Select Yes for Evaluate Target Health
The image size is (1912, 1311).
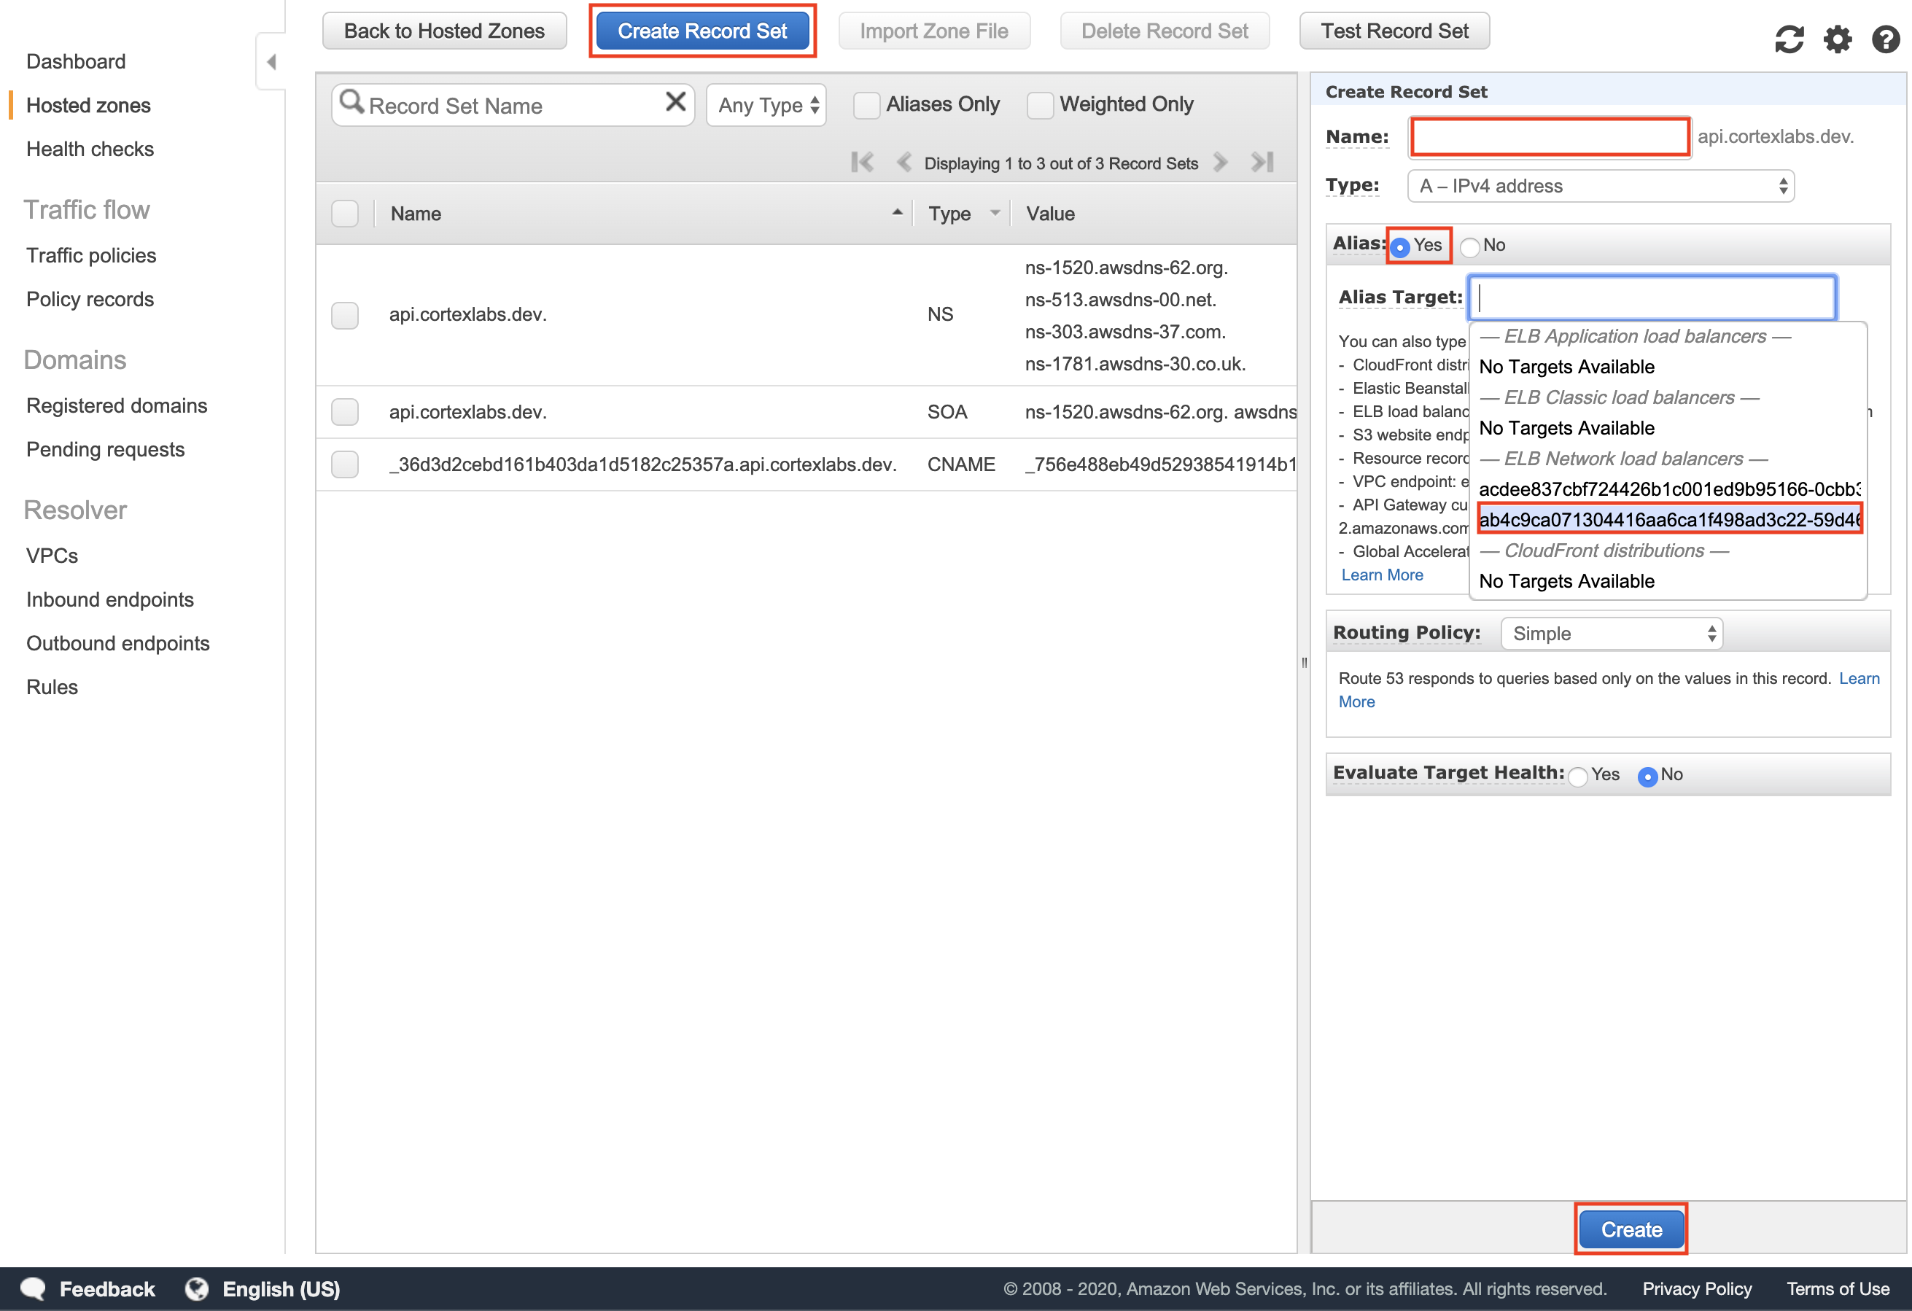1577,776
